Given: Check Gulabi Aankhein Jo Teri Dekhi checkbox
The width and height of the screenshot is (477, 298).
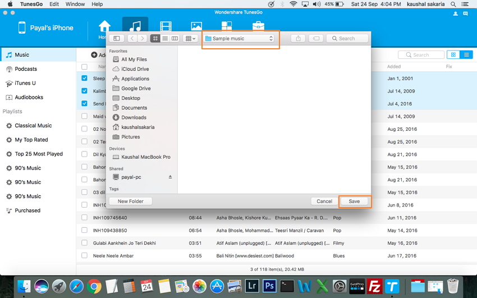Looking at the screenshot, I should (x=84, y=242).
